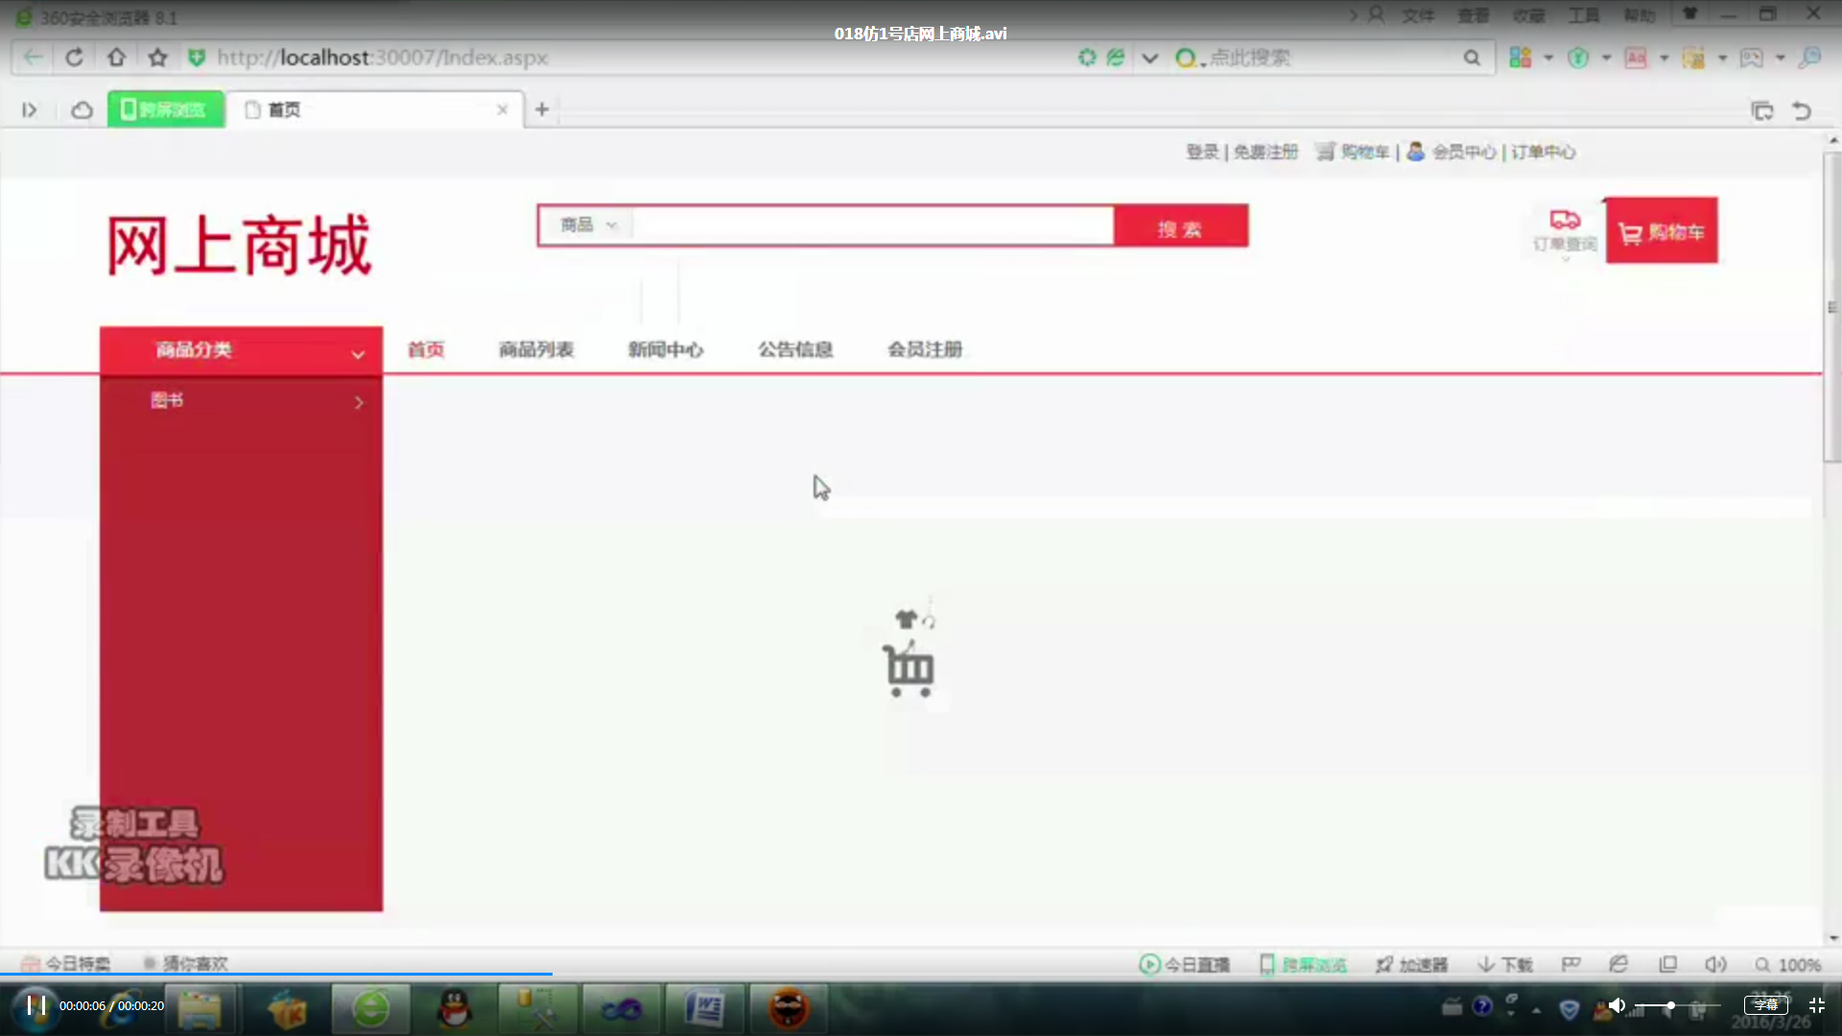Open the address bar dropdown arrow

coord(1149,58)
